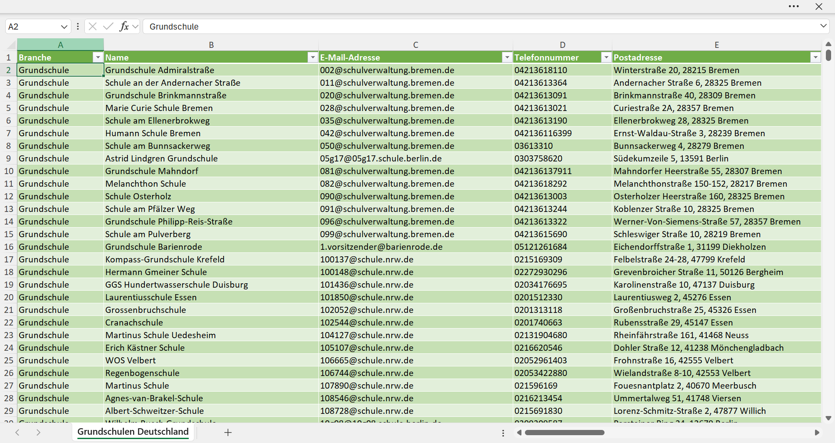Image resolution: width=835 pixels, height=443 pixels.
Task: Select cell Erich Kästner Schule
Action: [x=211, y=348]
